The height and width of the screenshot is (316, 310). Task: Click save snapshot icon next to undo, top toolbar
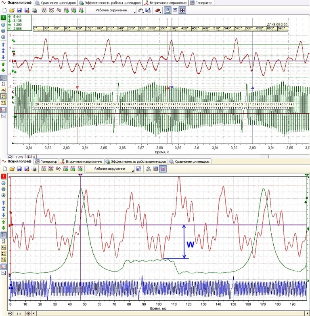point(148,10)
